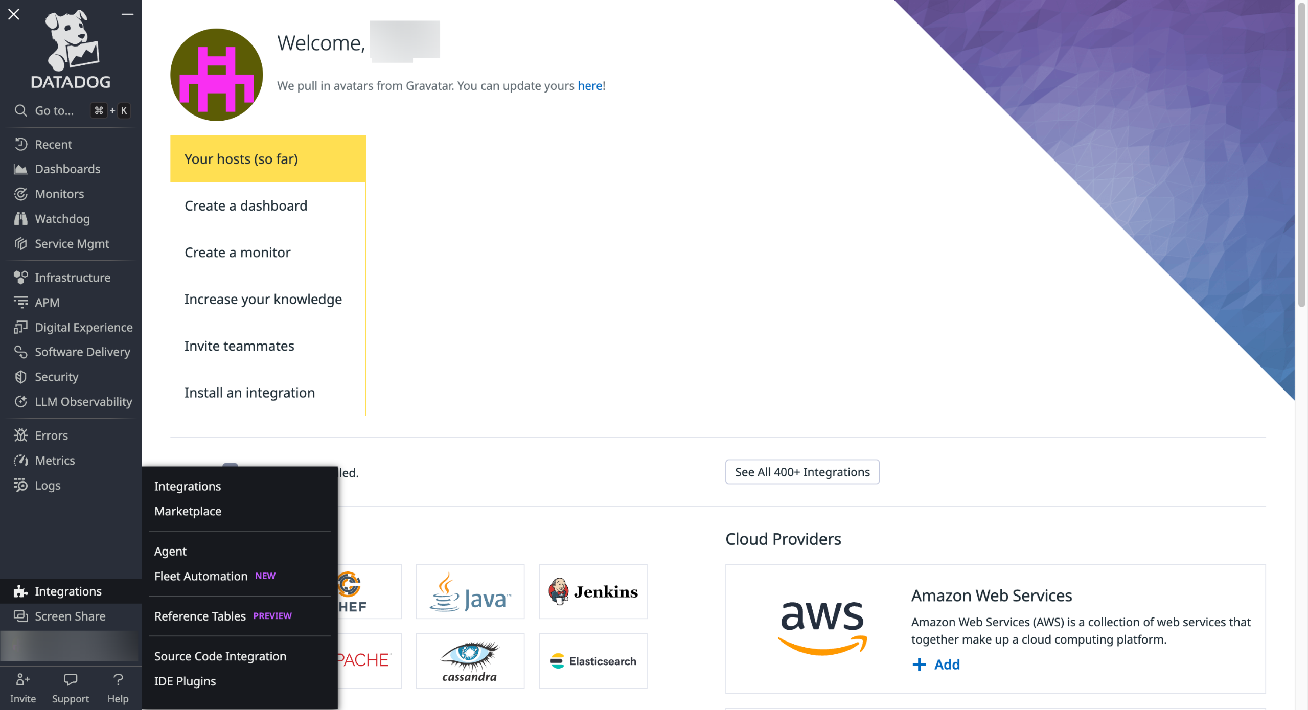The height and width of the screenshot is (710, 1308).
Task: Click the Datadog logo in sidebar
Action: 71,50
